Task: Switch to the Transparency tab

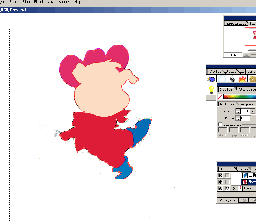Action: pos(247,104)
